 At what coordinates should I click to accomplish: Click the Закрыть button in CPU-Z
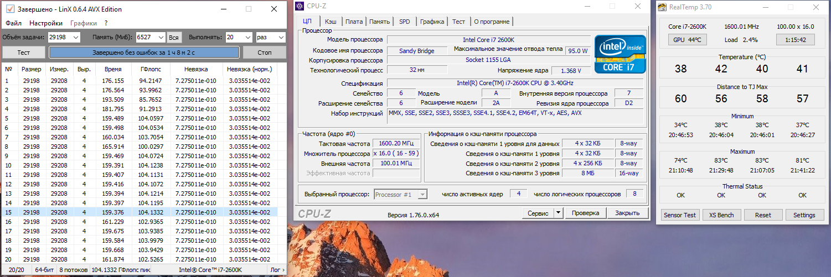pyautogui.click(x=627, y=213)
